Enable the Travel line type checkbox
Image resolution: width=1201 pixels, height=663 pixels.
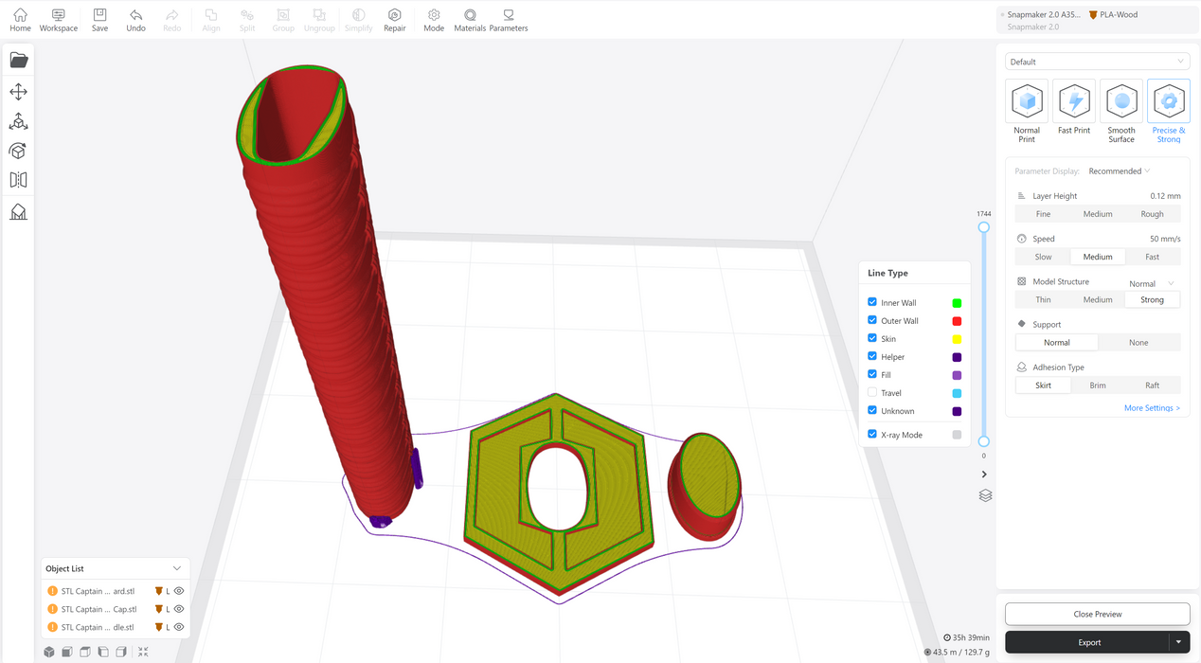point(872,392)
